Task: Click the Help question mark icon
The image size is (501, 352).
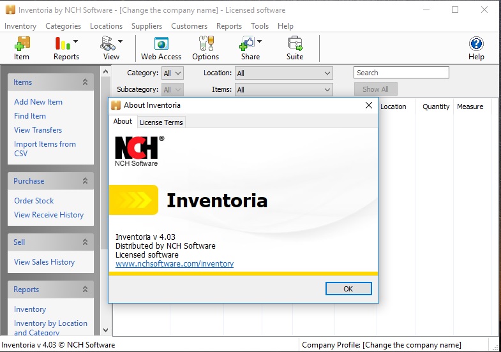Action: 476,44
